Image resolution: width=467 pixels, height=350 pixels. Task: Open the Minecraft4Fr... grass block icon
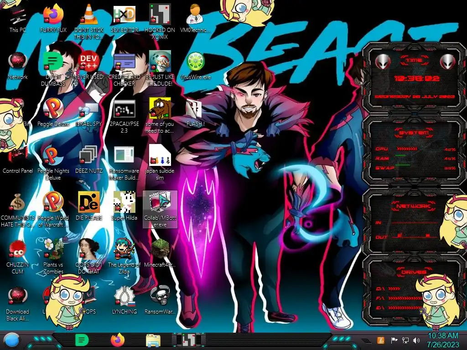point(160,253)
